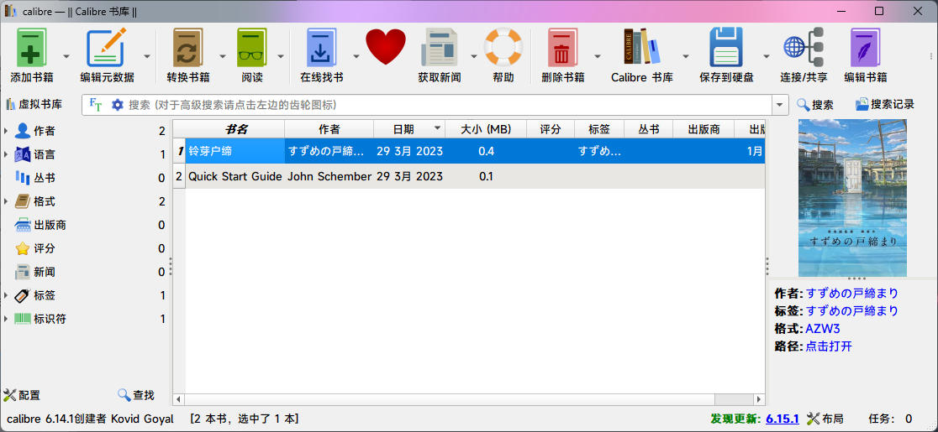This screenshot has width=938, height=432.
Task: Click the 搜索 magnifier button
Action: click(x=815, y=105)
